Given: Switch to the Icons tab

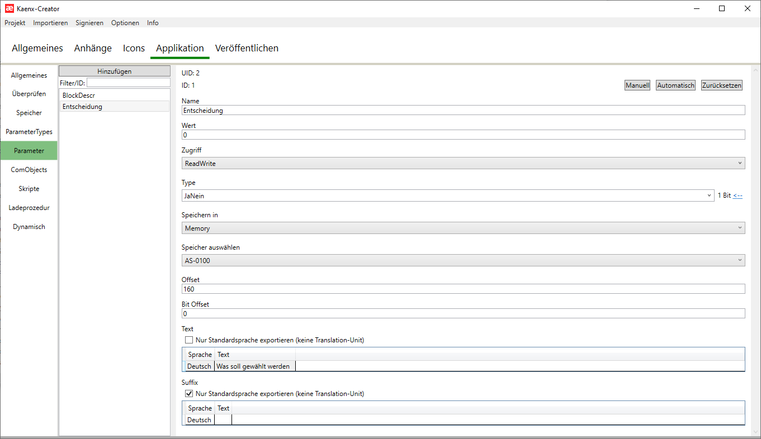Looking at the screenshot, I should coord(134,48).
